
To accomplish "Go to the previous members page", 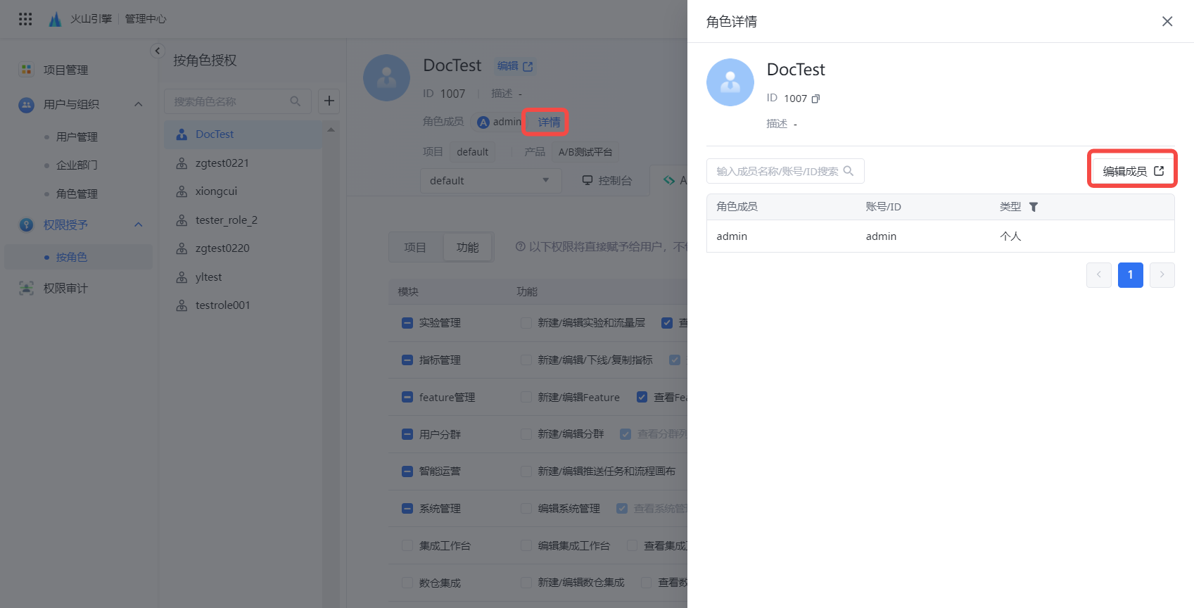I will [1099, 275].
